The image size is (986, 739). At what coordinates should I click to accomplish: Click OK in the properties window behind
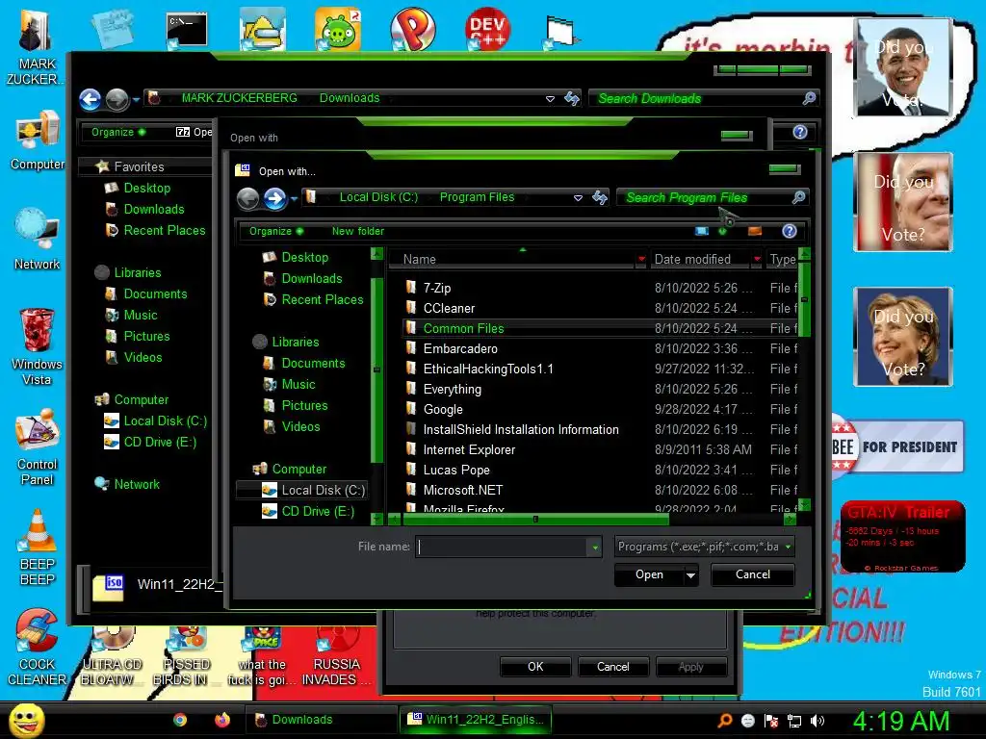[535, 667]
